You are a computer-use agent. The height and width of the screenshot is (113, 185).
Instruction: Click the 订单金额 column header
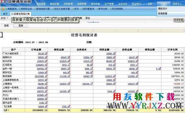(36, 50)
